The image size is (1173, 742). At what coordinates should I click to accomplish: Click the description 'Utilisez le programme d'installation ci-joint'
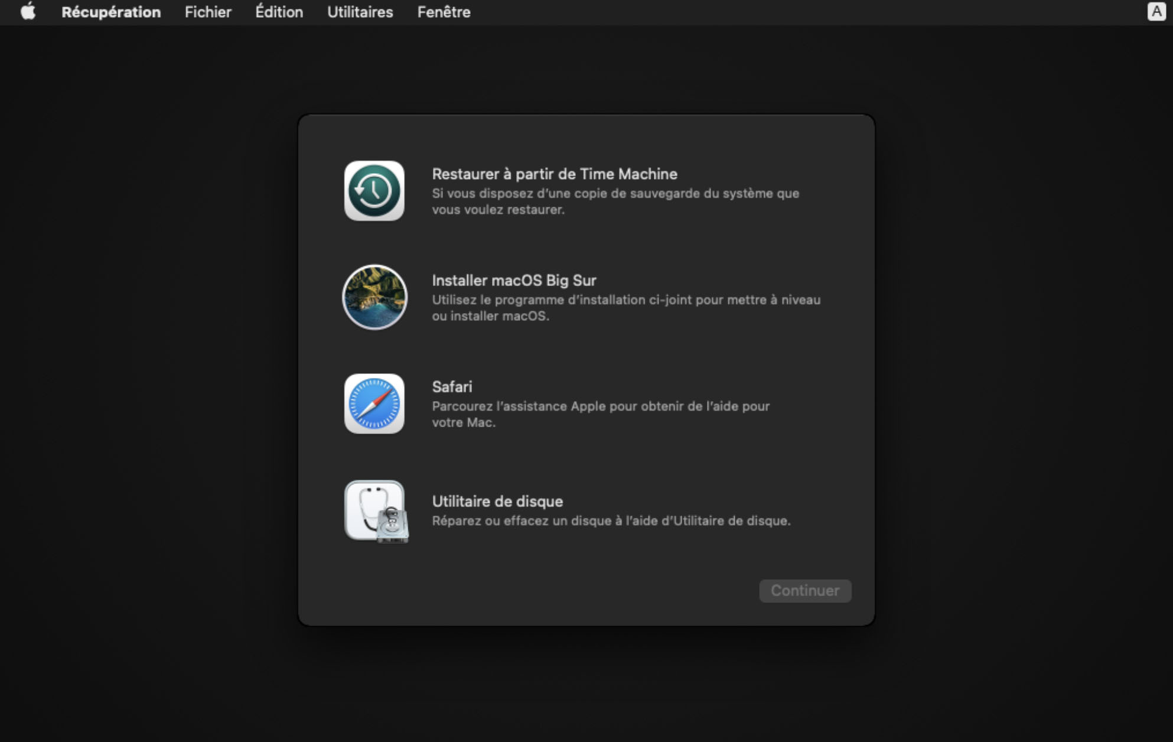(626, 308)
